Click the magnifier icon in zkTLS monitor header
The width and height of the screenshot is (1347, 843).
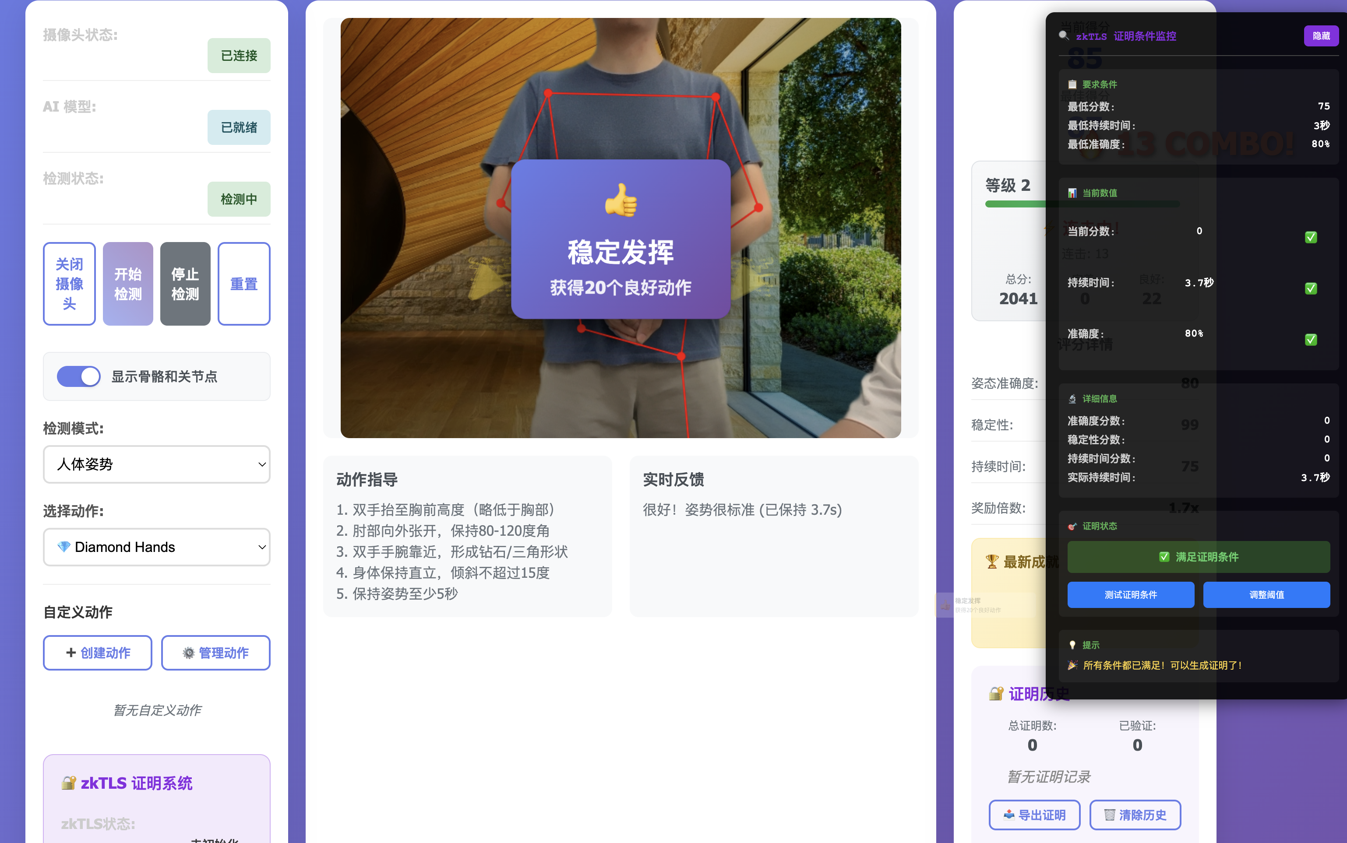pos(1063,36)
